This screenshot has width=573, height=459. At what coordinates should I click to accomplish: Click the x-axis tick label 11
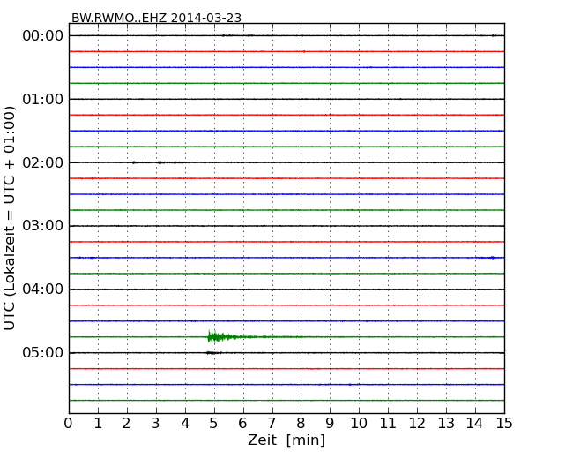click(x=388, y=424)
